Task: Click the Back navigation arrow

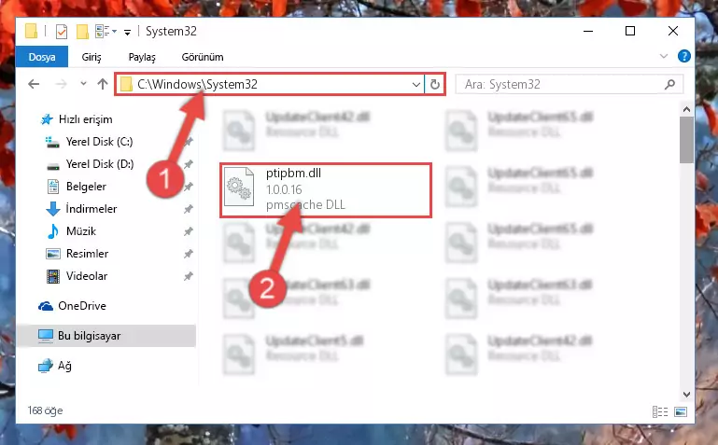Action: [x=34, y=84]
